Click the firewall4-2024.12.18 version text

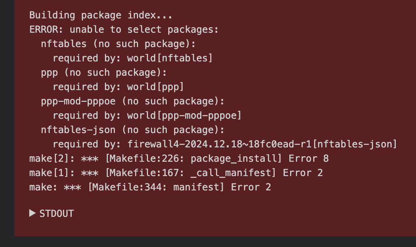tap(219, 144)
